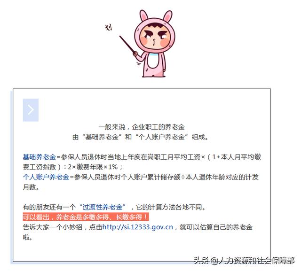Click the white belly of the bunny suit
The width and height of the screenshot is (301, 271).
tap(154, 62)
